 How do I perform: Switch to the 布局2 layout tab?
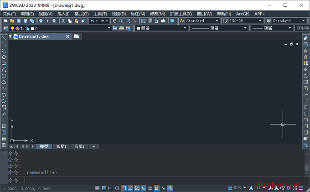point(79,146)
